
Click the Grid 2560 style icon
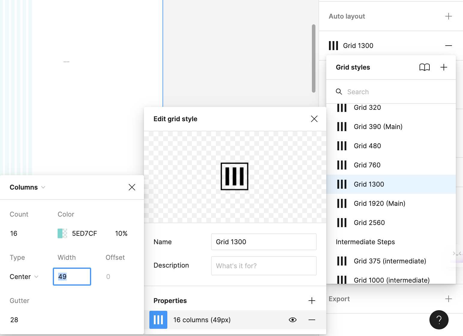point(342,222)
